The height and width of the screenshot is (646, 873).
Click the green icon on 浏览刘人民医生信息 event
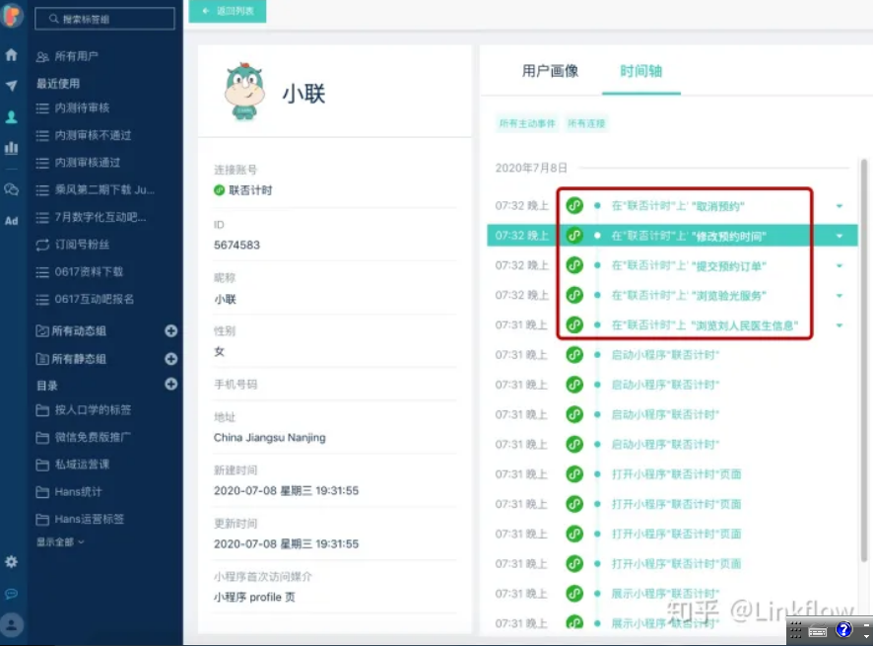point(574,324)
